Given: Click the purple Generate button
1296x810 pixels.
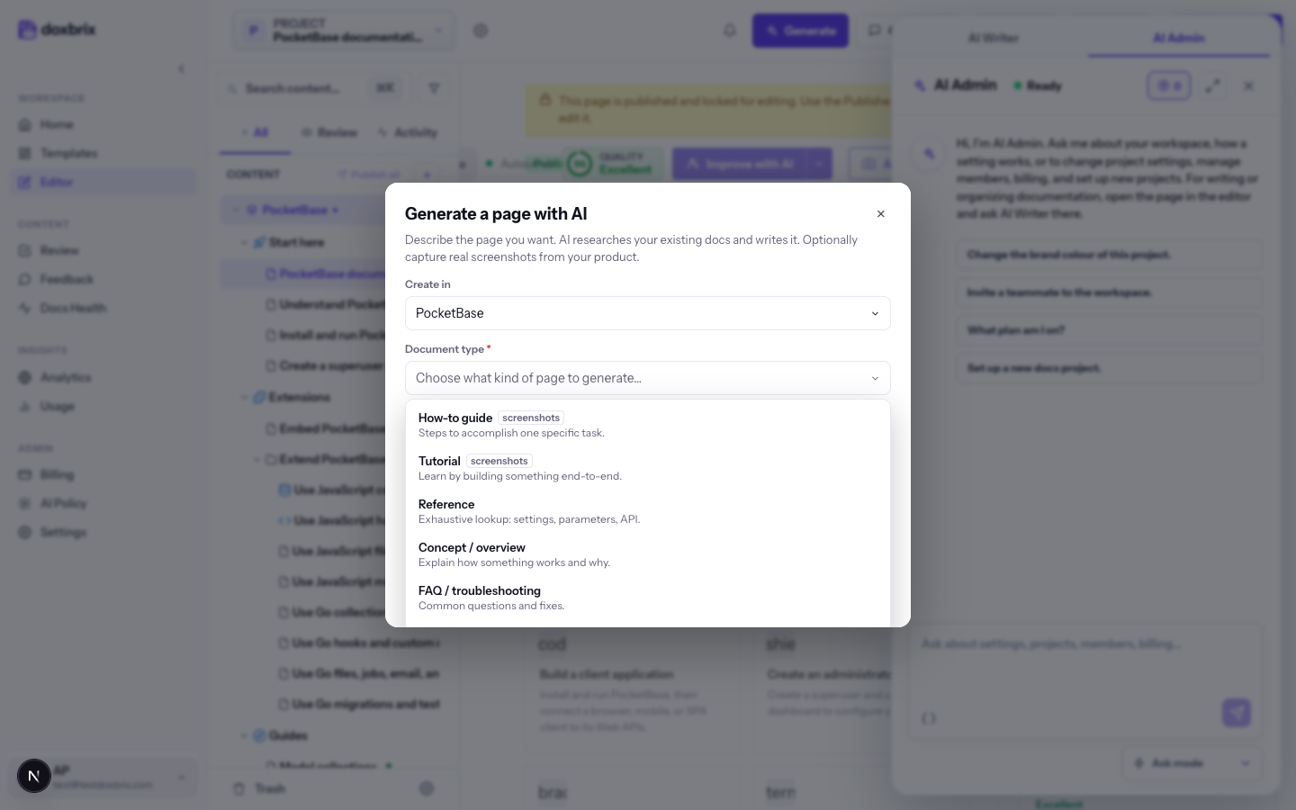Looking at the screenshot, I should tap(800, 31).
